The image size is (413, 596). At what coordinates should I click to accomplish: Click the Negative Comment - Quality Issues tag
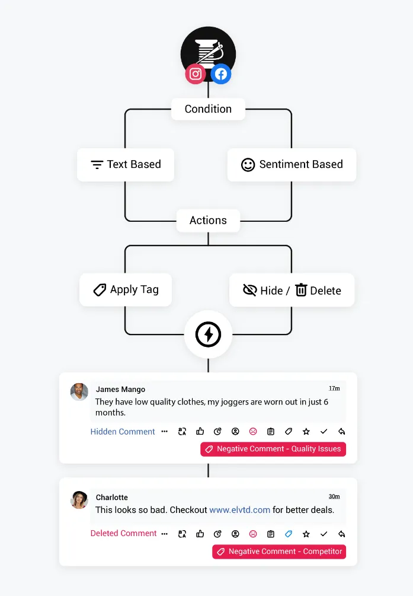coord(273,449)
